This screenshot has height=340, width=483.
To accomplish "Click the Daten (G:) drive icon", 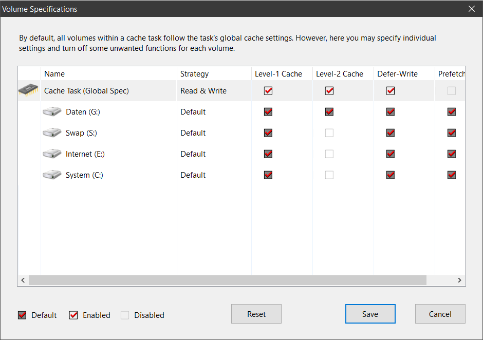I will point(52,111).
